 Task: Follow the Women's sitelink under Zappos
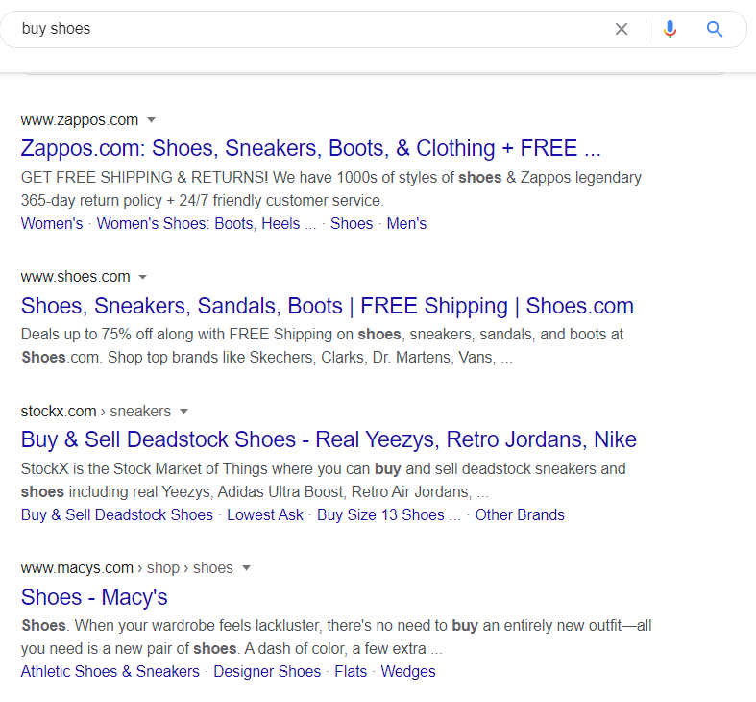tap(52, 223)
